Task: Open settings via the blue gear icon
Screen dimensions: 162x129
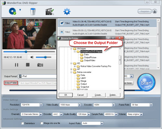Action: 67,11
